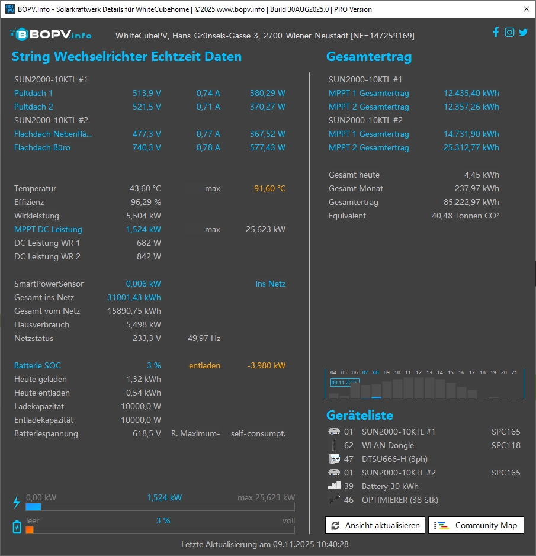Click the orange battery charge icon
This screenshot has height=556, width=536.
pyautogui.click(x=17, y=526)
